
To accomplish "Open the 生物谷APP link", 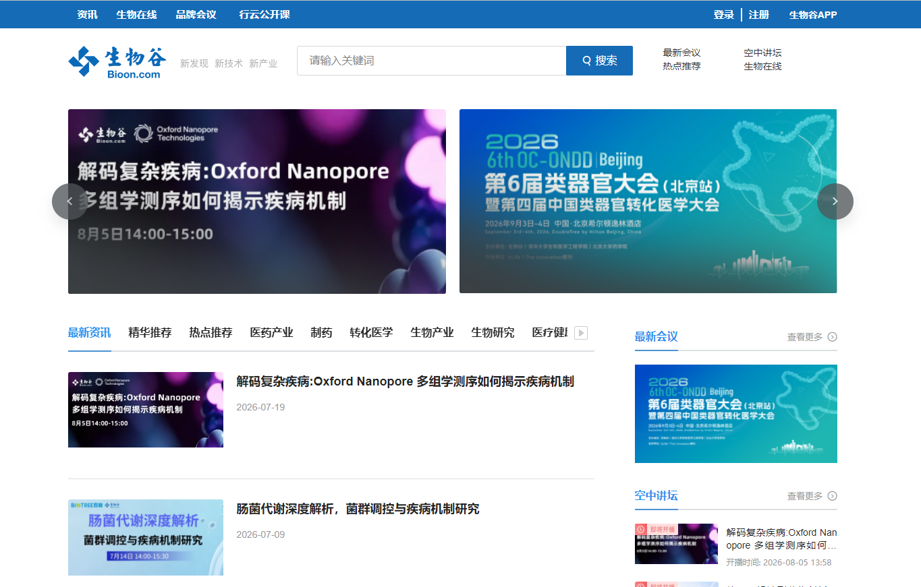I will [813, 14].
